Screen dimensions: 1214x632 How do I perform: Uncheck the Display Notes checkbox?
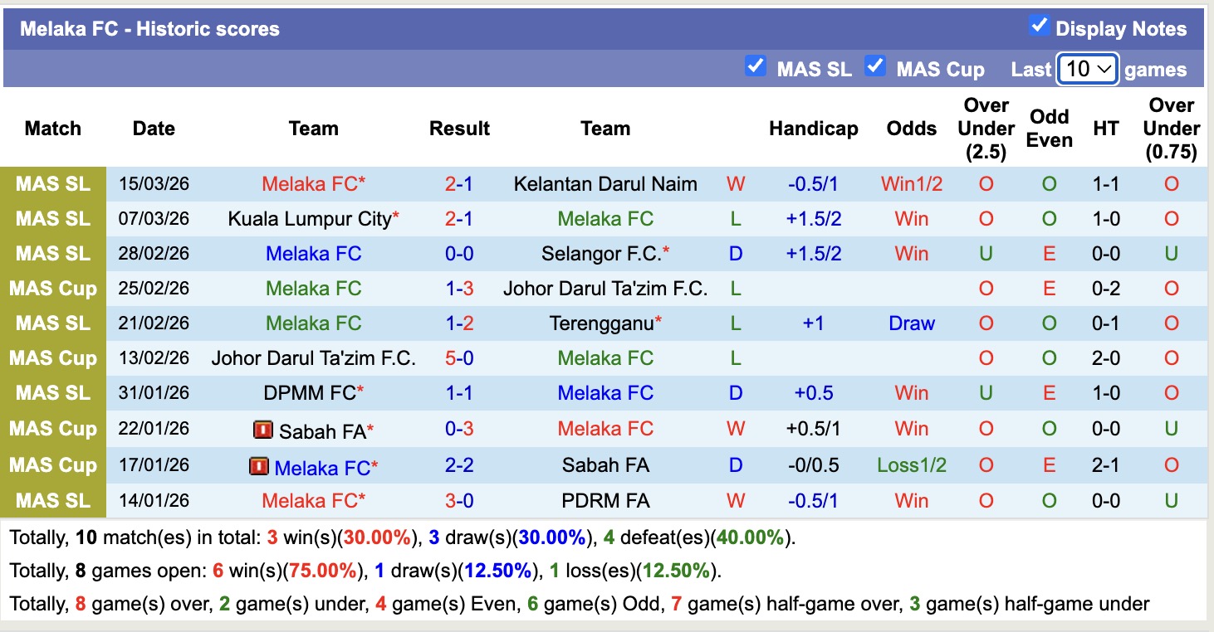pyautogui.click(x=1039, y=26)
